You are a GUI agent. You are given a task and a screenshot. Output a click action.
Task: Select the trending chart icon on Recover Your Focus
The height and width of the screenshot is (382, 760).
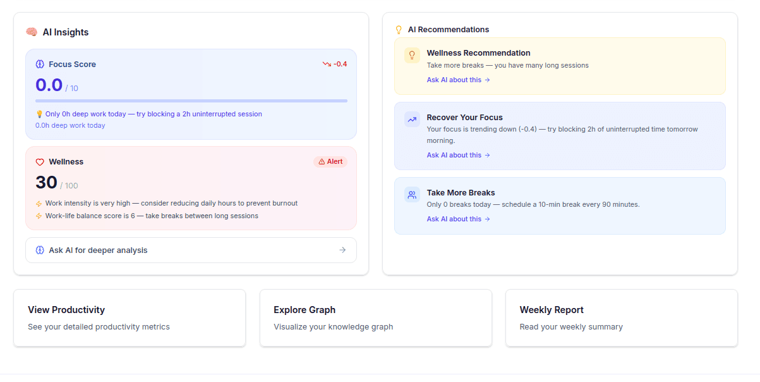tap(412, 119)
